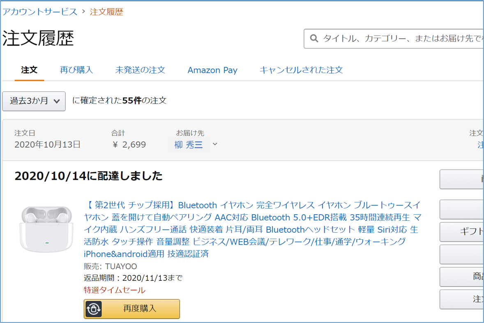Open the Bluetooth イヤホン product title link

253,229
